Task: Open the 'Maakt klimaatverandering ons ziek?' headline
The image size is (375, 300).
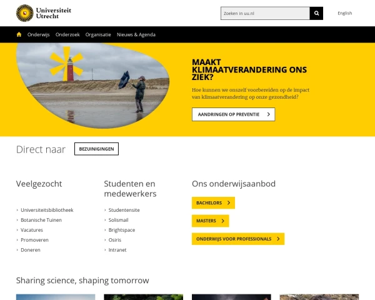Action: (x=249, y=69)
